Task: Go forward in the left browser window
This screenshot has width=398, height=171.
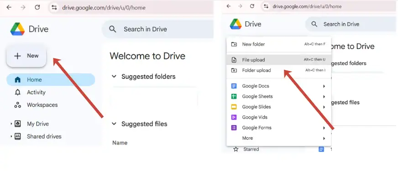Action: [23, 8]
